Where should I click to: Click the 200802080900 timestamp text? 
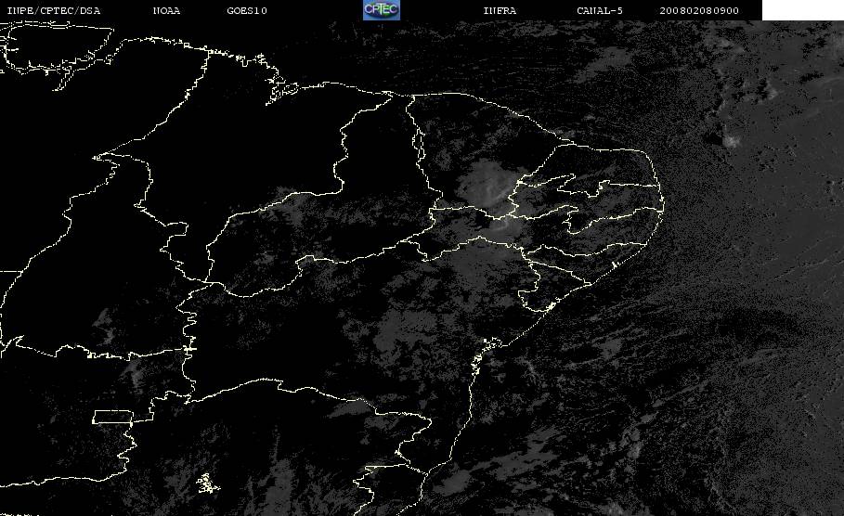pyautogui.click(x=699, y=10)
